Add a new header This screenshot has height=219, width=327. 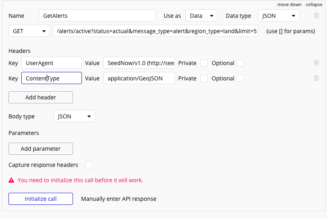41,97
